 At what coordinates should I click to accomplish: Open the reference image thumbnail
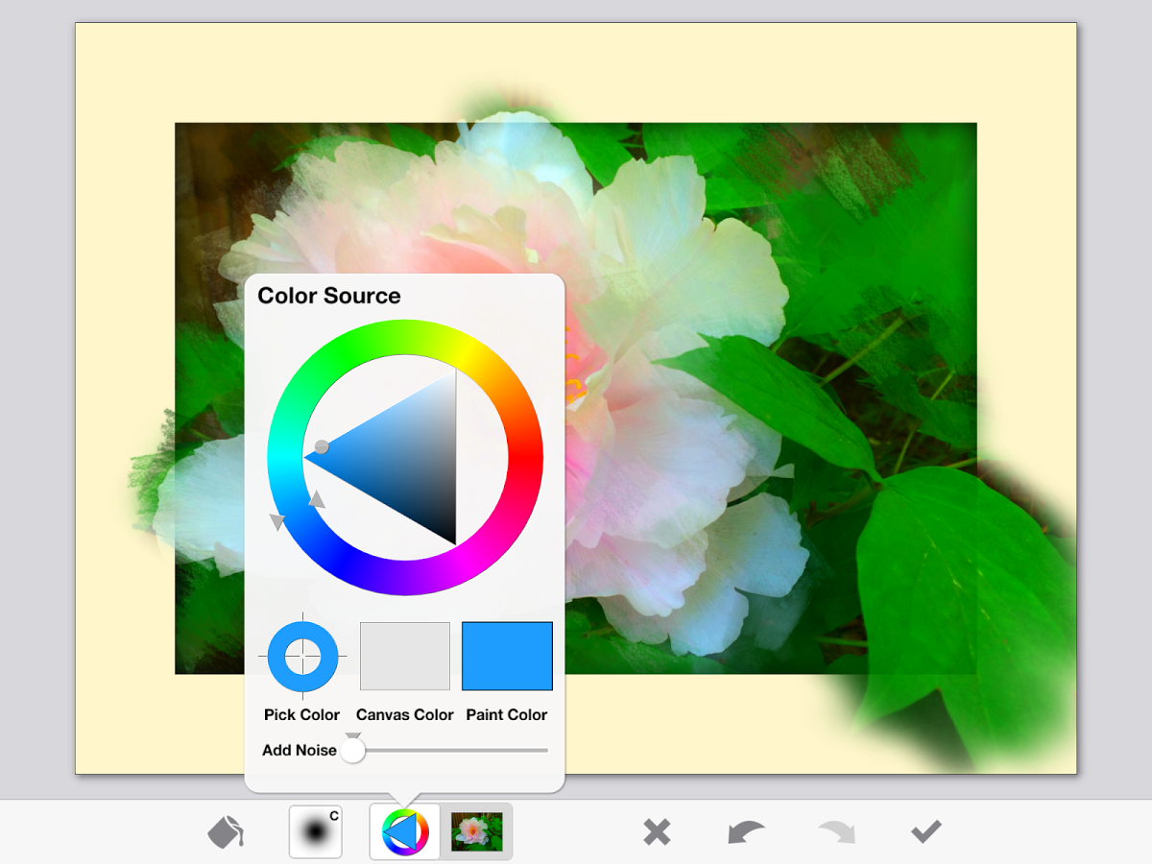pyautogui.click(x=477, y=829)
